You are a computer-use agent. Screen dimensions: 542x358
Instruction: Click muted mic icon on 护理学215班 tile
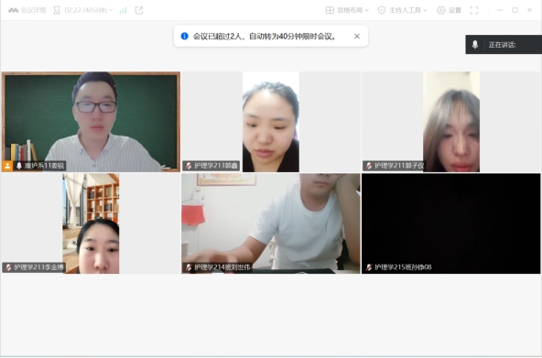369,267
